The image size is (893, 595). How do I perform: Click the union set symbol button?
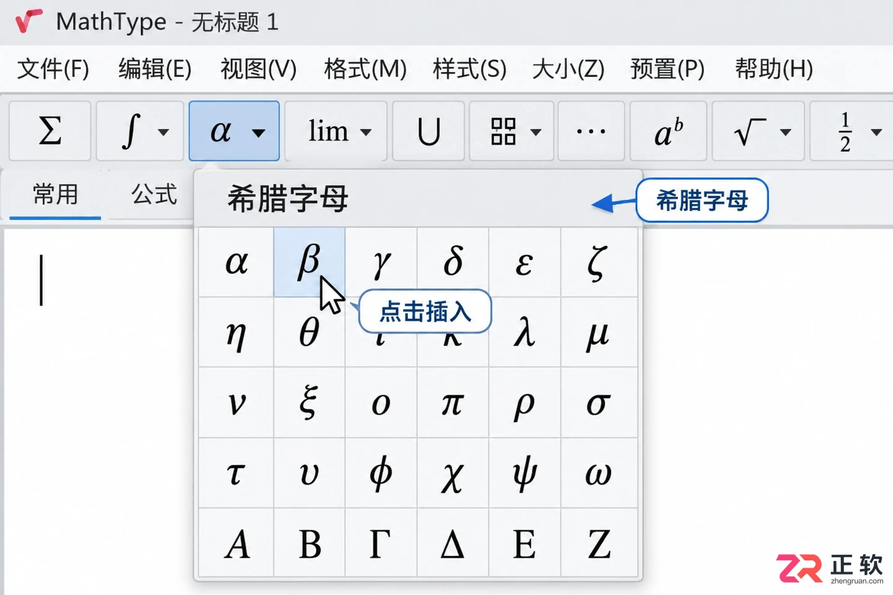pos(429,131)
